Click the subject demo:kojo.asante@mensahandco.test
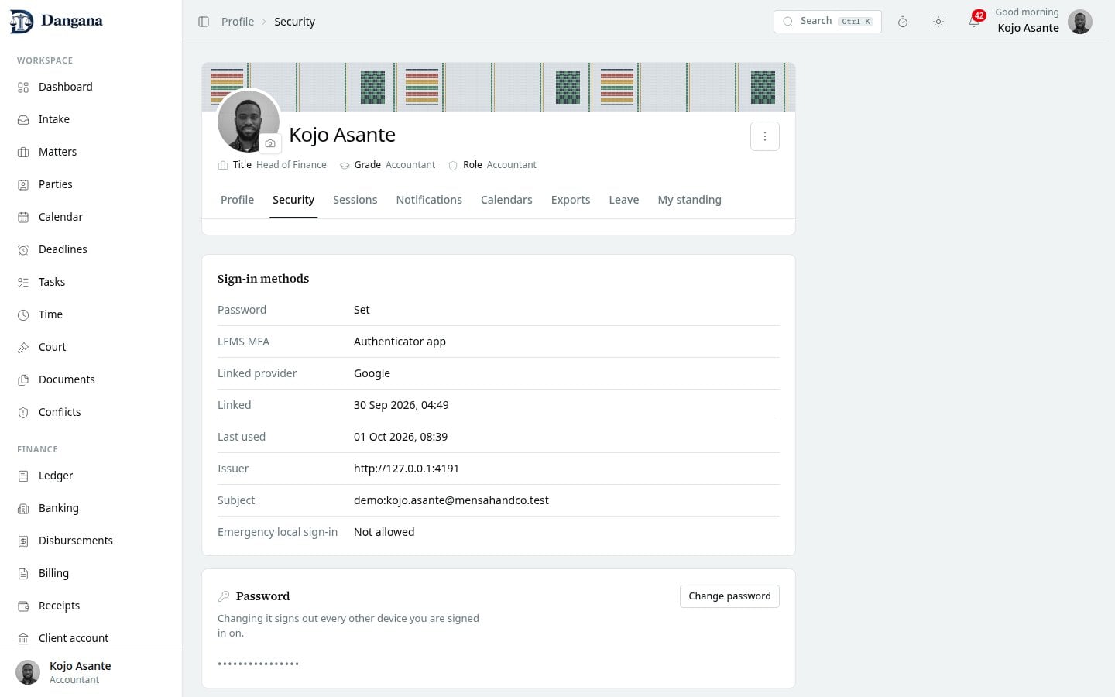The image size is (1115, 697). pos(451,500)
